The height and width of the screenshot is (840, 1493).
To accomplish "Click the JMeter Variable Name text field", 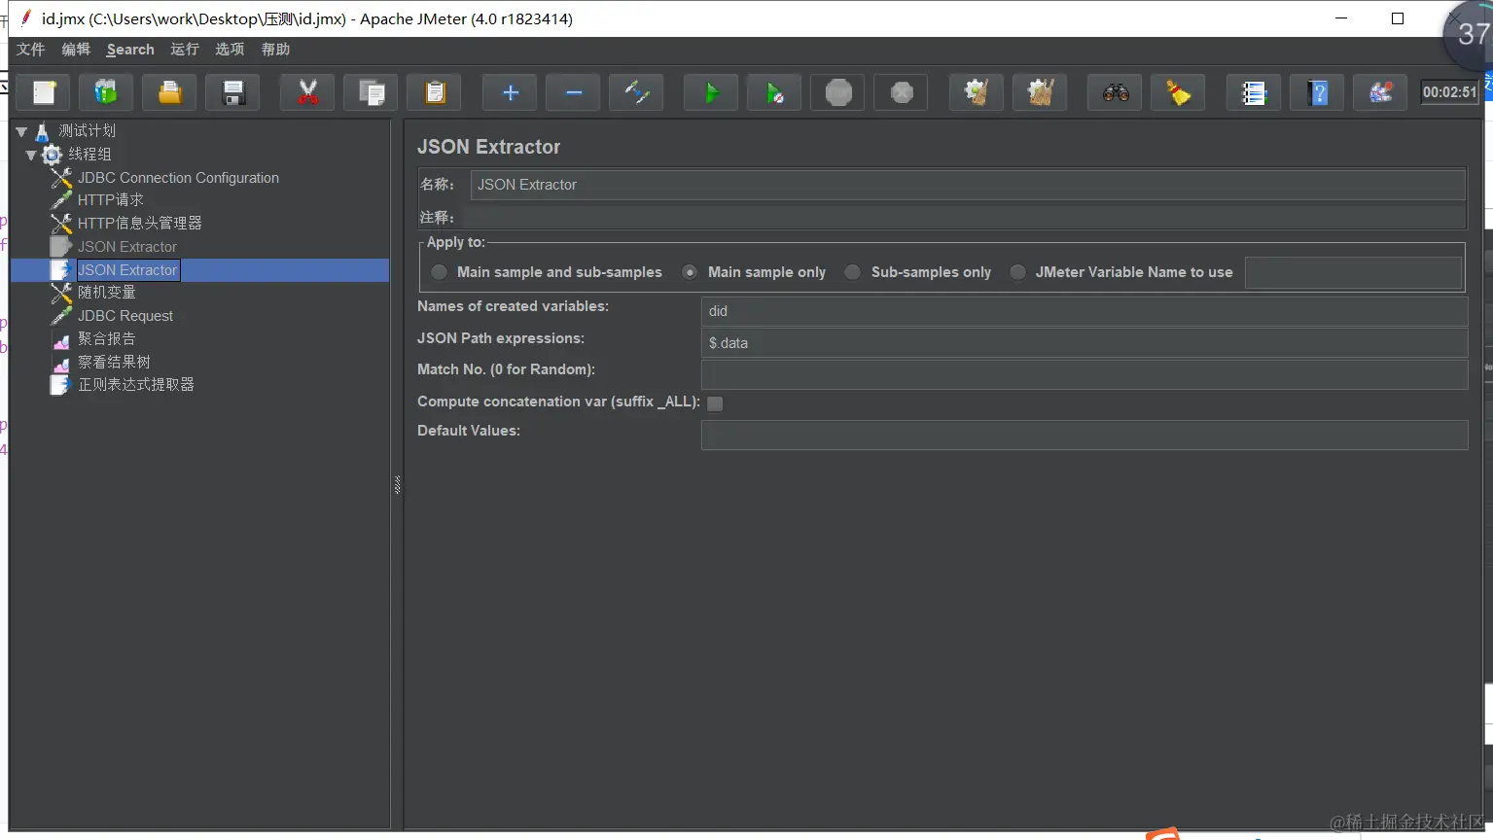I will pyautogui.click(x=1354, y=273).
